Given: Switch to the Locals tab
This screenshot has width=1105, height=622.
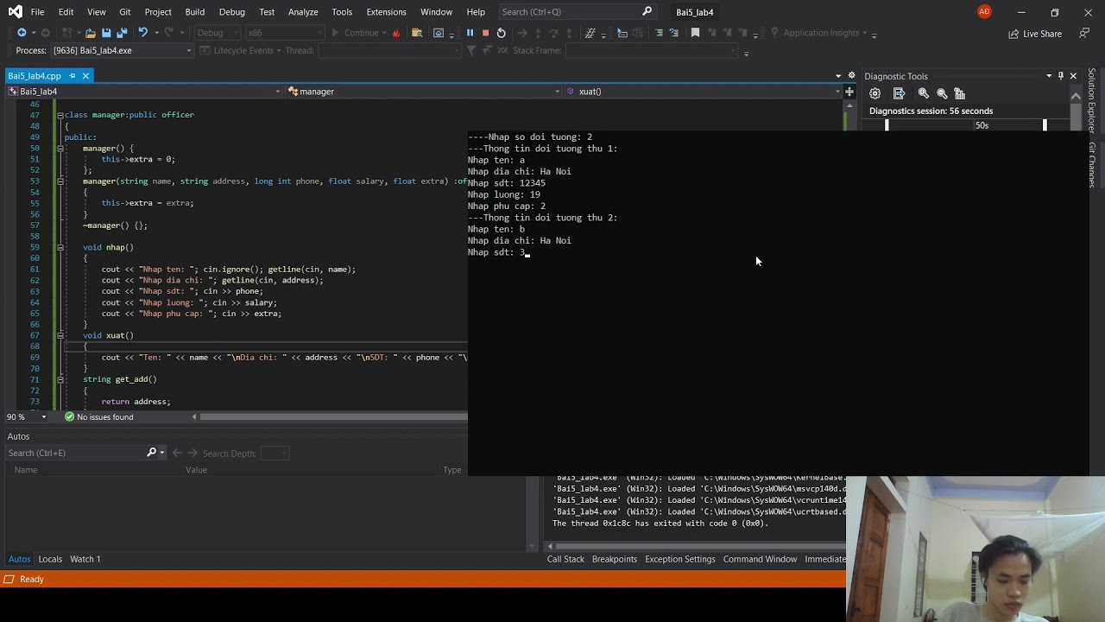Looking at the screenshot, I should (50, 559).
